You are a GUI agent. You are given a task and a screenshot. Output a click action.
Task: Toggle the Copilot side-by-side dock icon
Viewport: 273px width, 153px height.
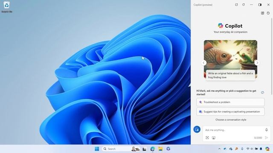(260, 5)
